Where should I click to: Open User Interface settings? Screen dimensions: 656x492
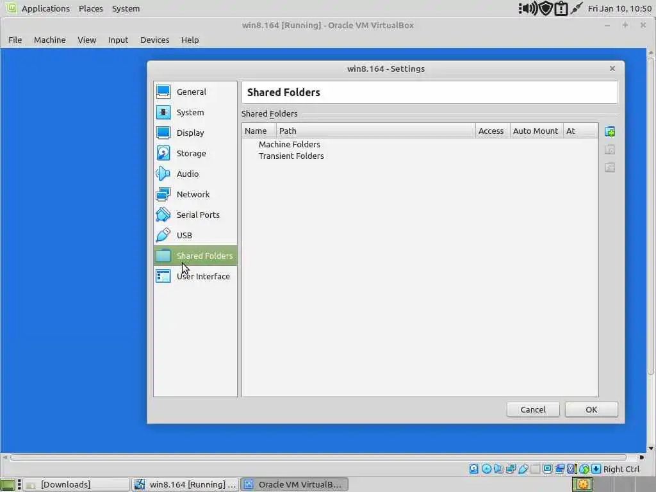click(x=195, y=276)
